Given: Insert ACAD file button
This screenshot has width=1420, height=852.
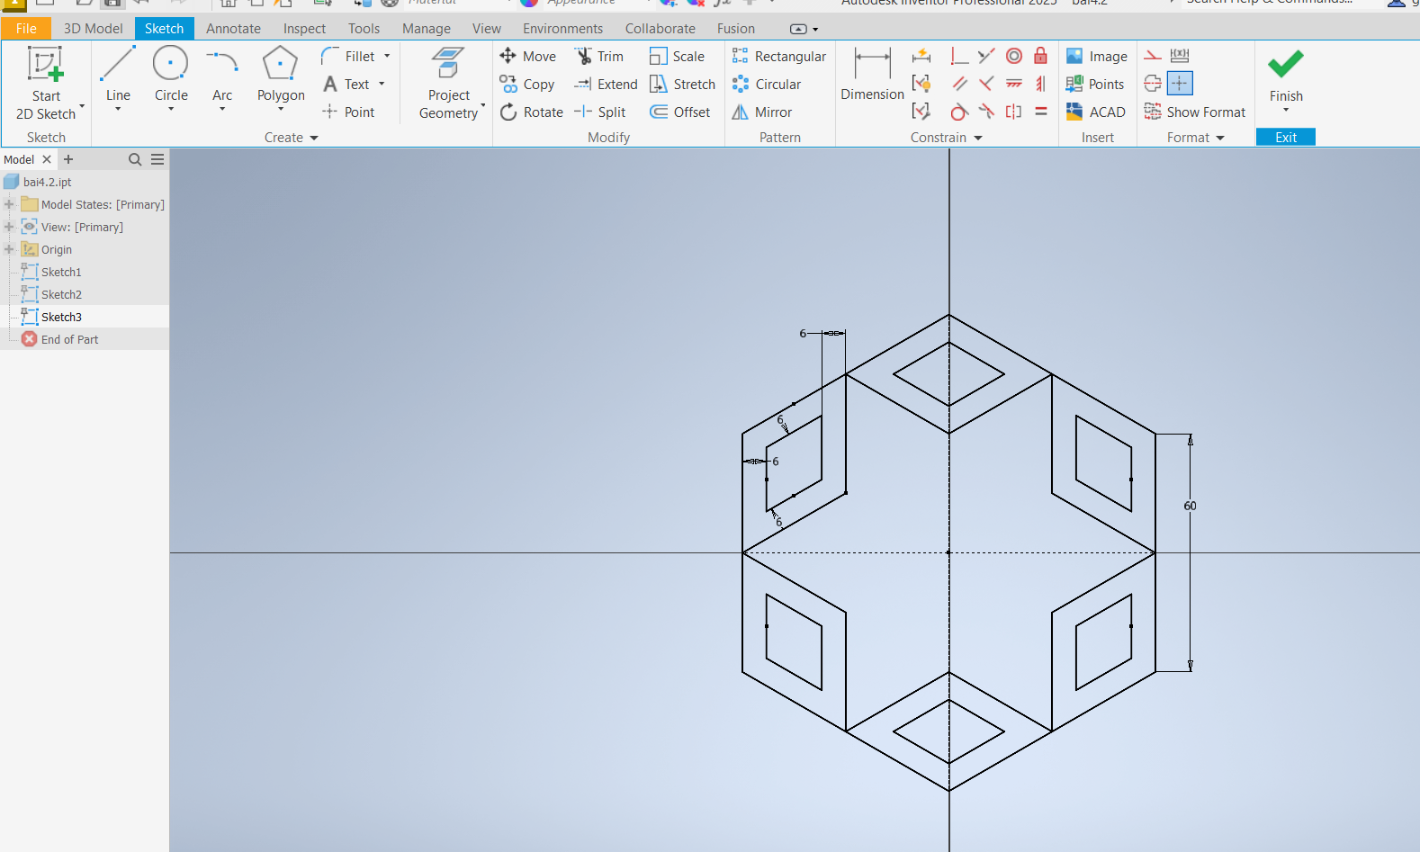Looking at the screenshot, I should tap(1096, 112).
